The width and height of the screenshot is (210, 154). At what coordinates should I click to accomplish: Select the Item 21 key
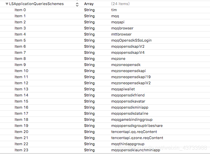click(x=21, y=138)
